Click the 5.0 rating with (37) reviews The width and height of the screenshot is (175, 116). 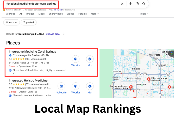click(19, 84)
